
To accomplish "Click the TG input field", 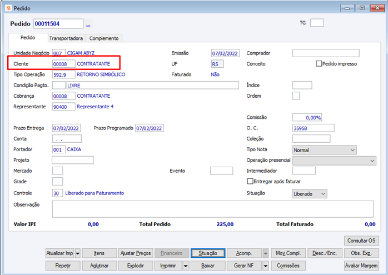I will pos(317,23).
